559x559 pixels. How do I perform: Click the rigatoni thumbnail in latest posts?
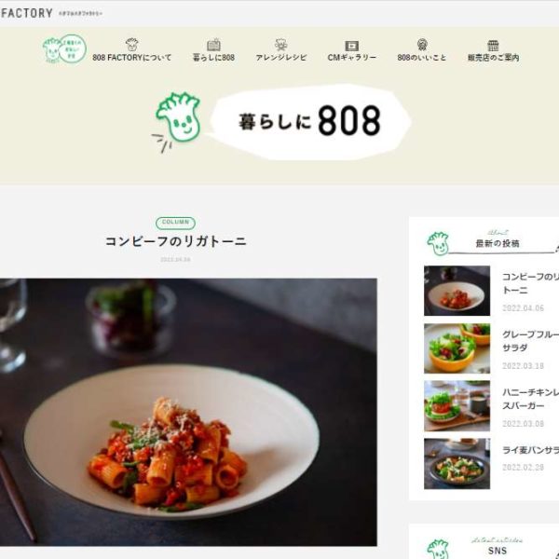457,291
